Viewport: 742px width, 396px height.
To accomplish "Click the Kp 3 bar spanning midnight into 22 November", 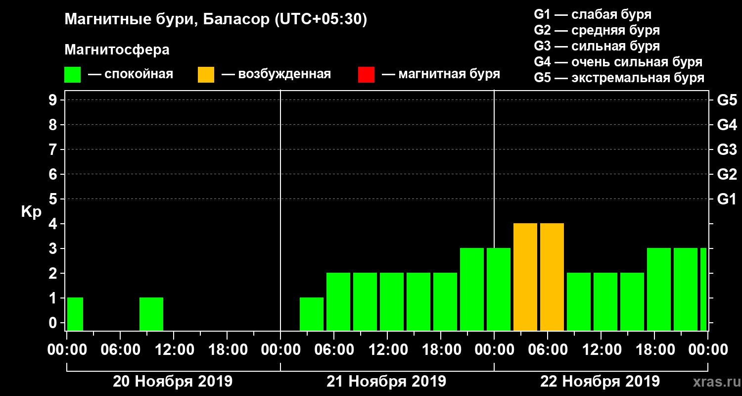I will coord(499,289).
